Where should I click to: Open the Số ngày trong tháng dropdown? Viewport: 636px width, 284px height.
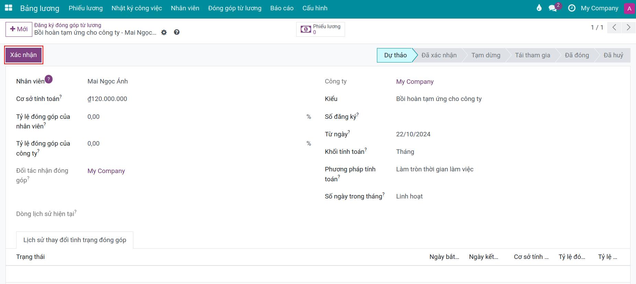(507, 196)
